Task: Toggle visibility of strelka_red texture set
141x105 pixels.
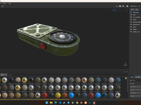Action: click(x=131, y=32)
